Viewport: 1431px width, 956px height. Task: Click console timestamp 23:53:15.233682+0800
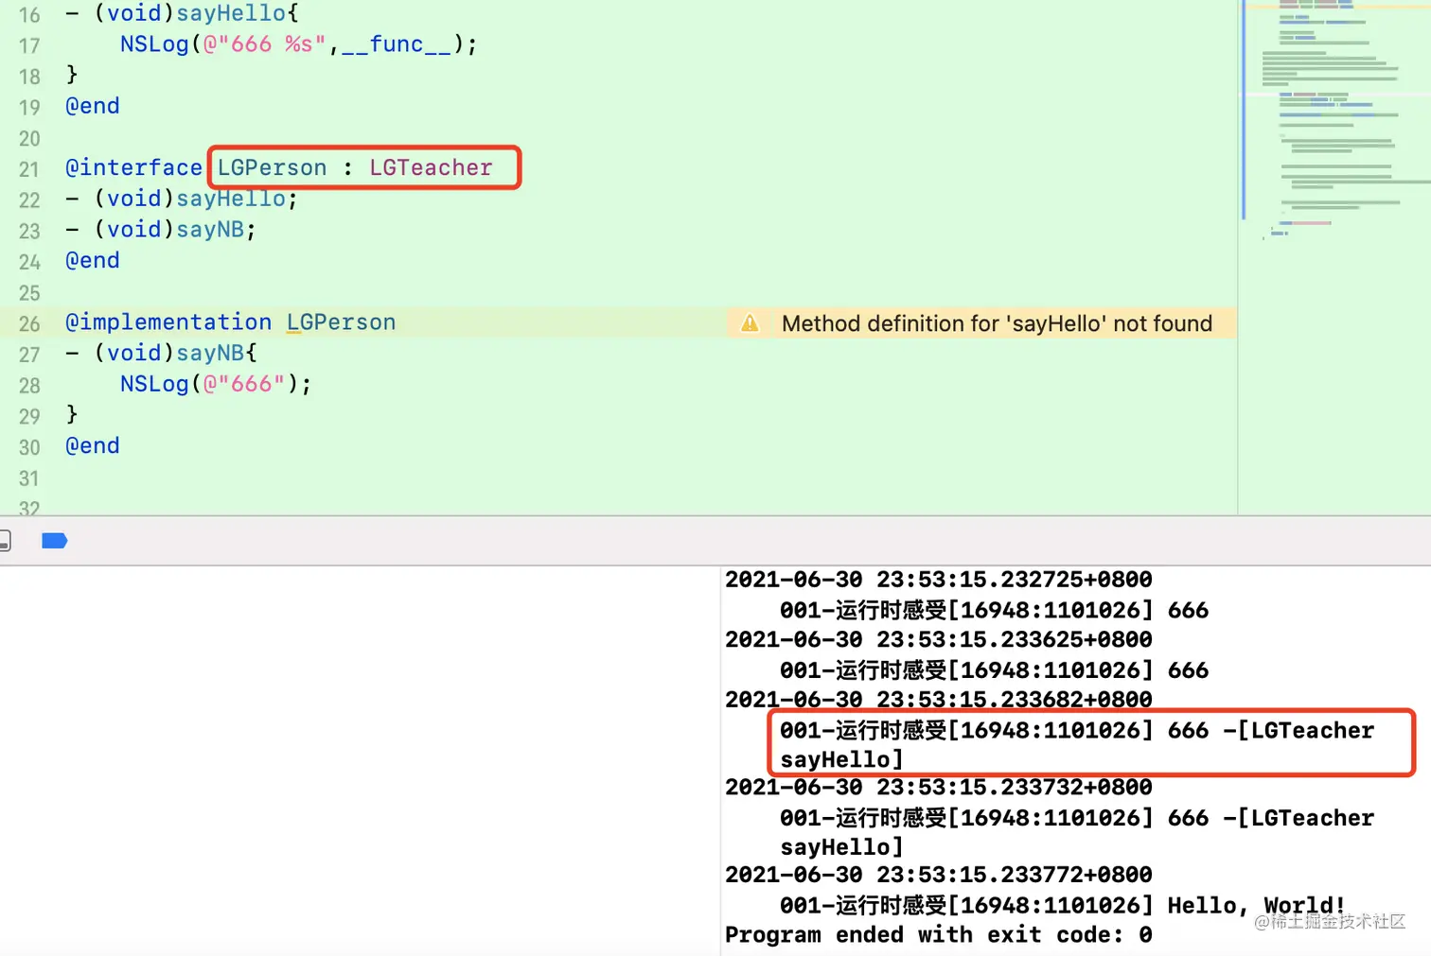(1014, 700)
